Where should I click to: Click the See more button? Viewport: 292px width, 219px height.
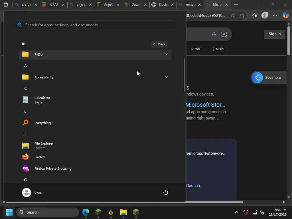[x=268, y=78]
